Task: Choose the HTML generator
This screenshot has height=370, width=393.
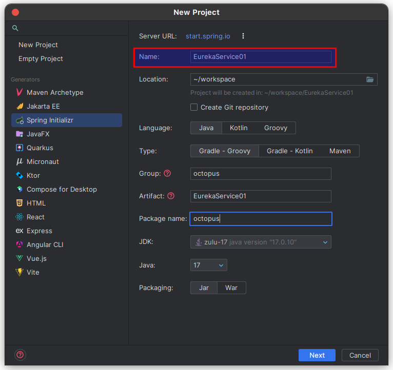Action: (67, 203)
